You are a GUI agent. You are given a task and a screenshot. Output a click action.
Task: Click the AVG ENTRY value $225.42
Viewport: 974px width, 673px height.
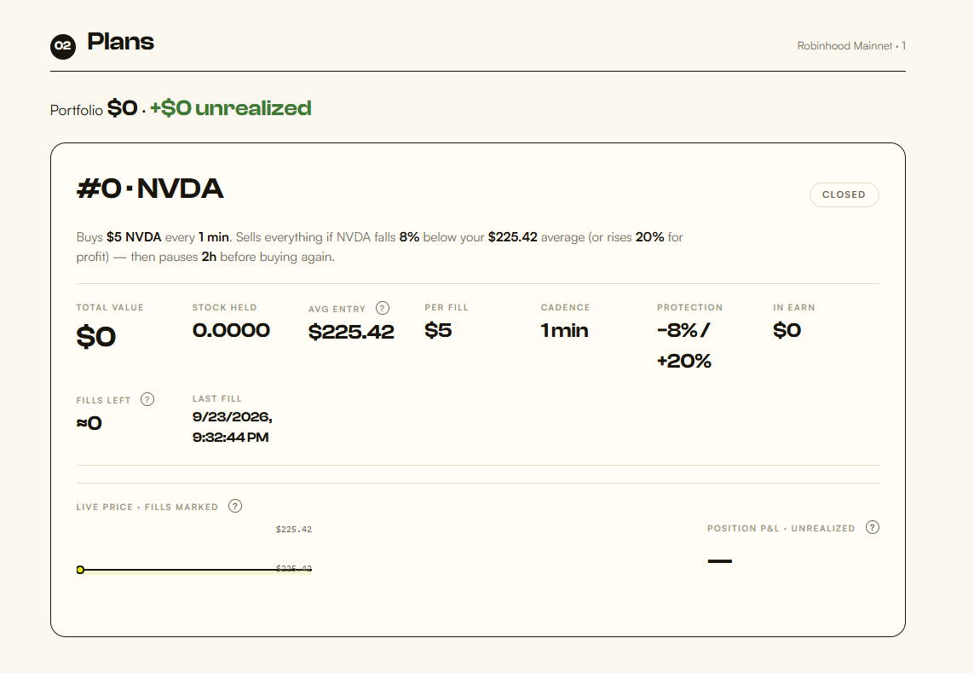pyautogui.click(x=351, y=332)
